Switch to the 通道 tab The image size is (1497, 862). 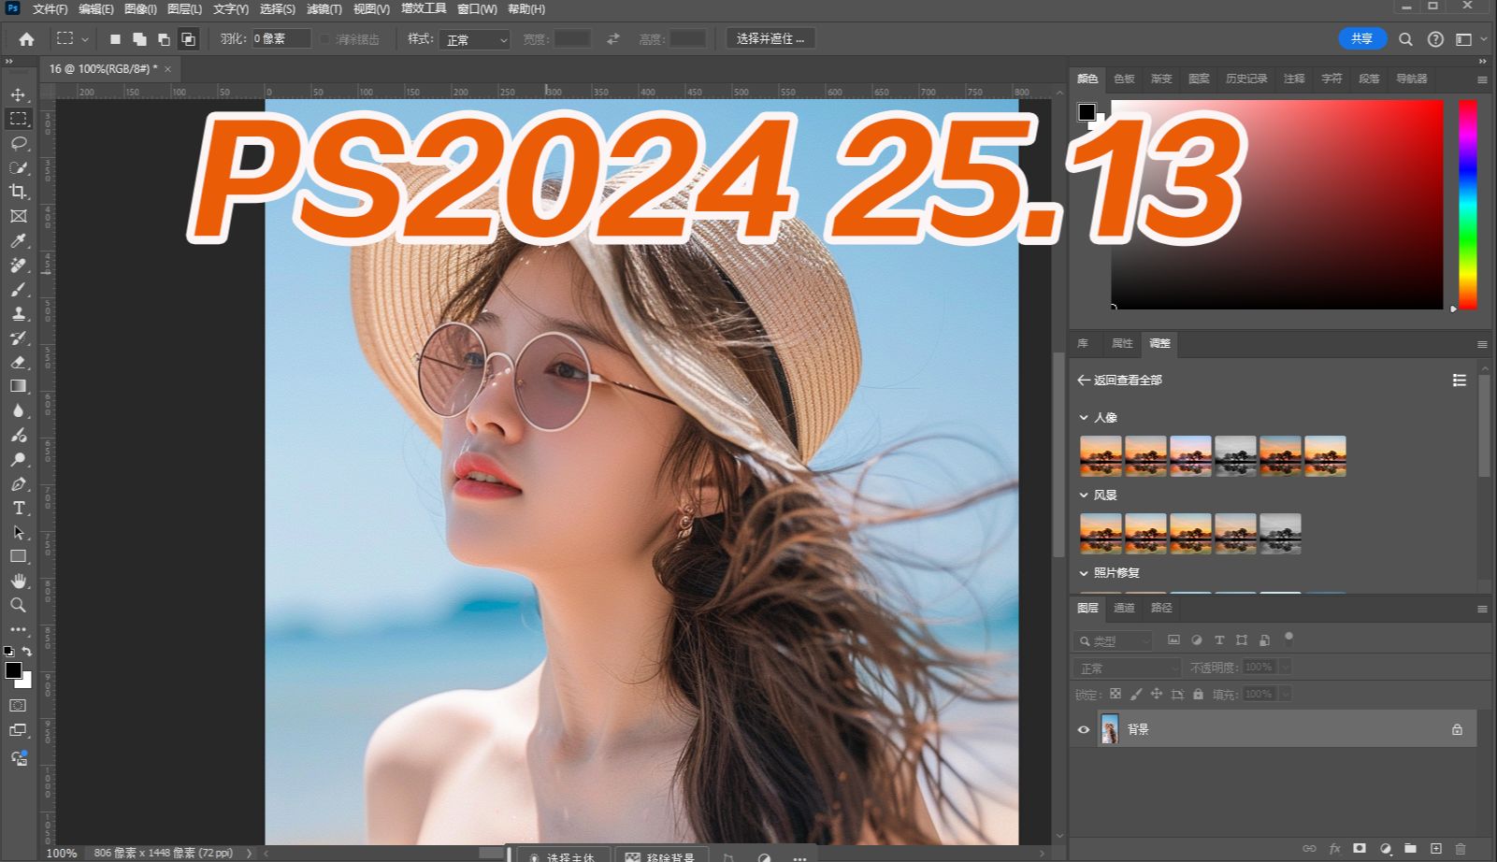click(x=1124, y=608)
